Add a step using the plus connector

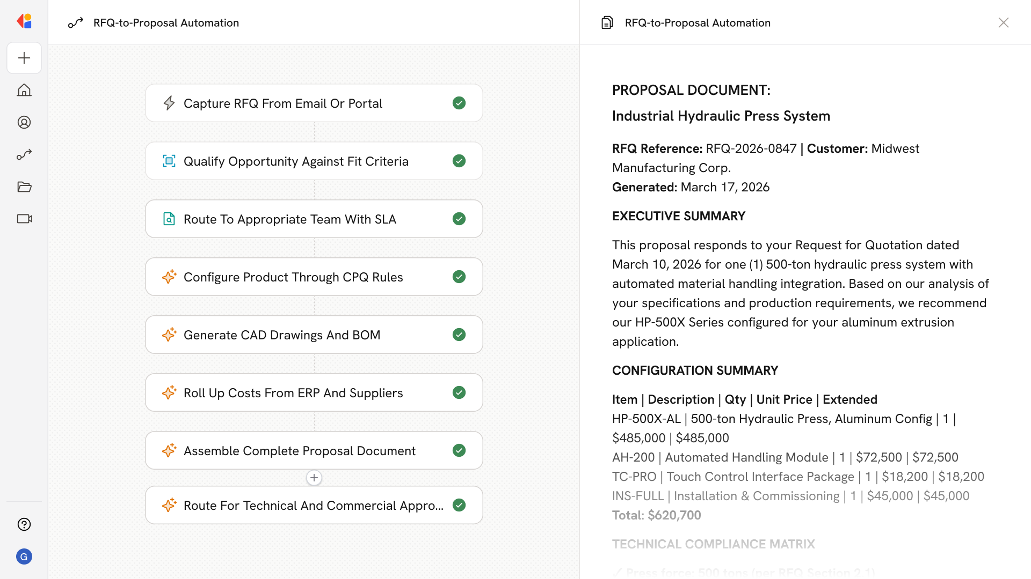[x=314, y=478]
